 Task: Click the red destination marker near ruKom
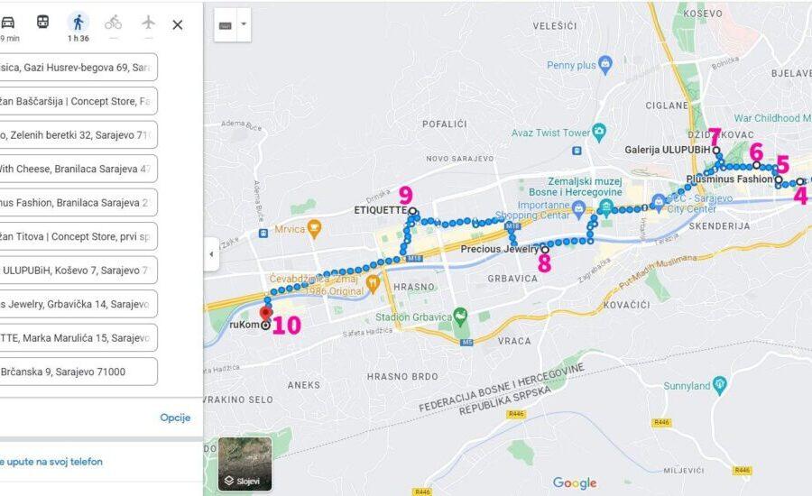point(265,314)
